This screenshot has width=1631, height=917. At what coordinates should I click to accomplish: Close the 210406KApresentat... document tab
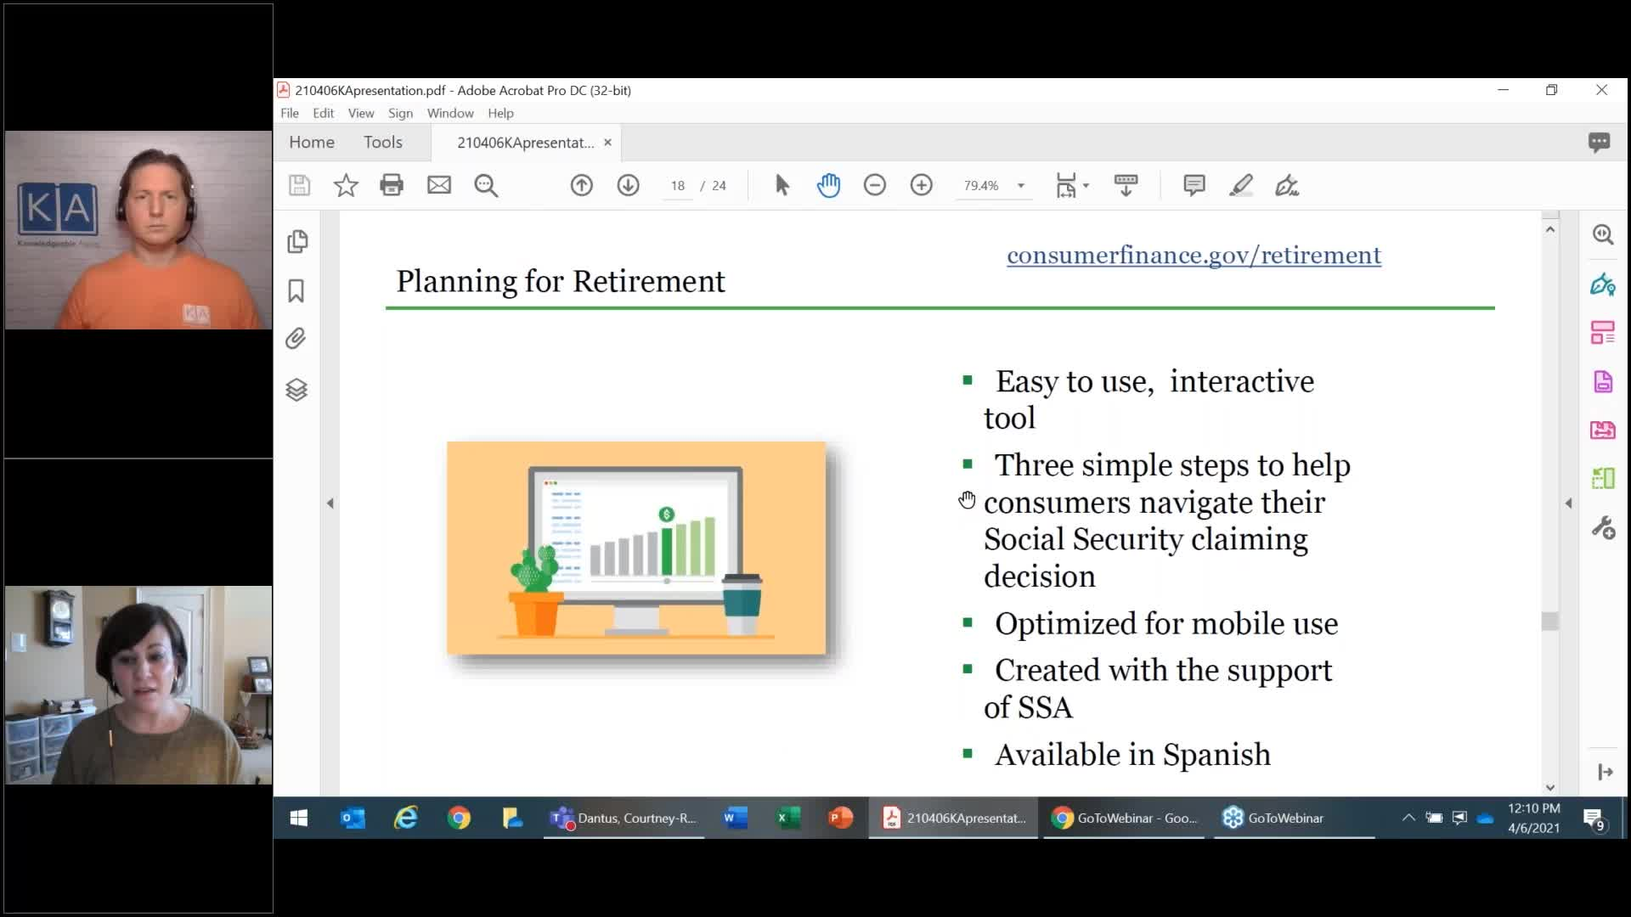[x=607, y=143]
